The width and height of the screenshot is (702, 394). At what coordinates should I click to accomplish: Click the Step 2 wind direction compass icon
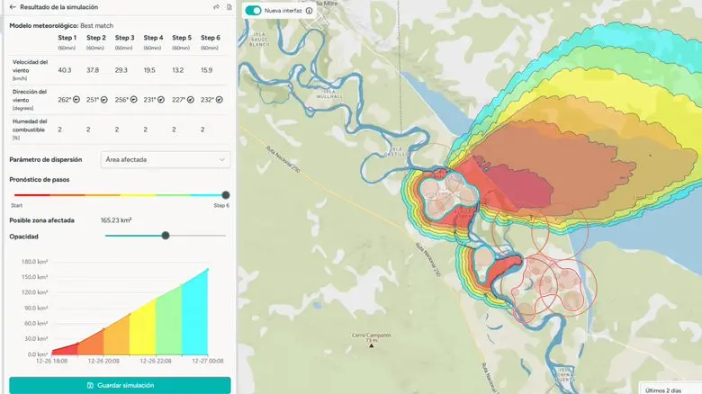point(105,100)
